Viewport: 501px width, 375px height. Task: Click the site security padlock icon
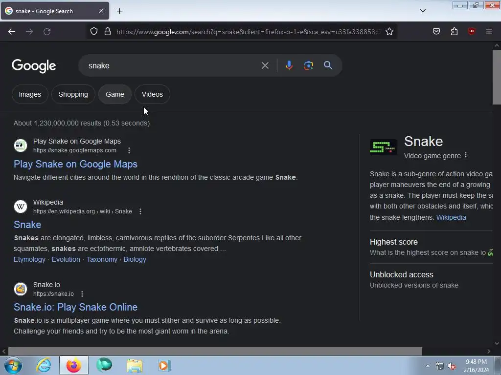click(108, 32)
